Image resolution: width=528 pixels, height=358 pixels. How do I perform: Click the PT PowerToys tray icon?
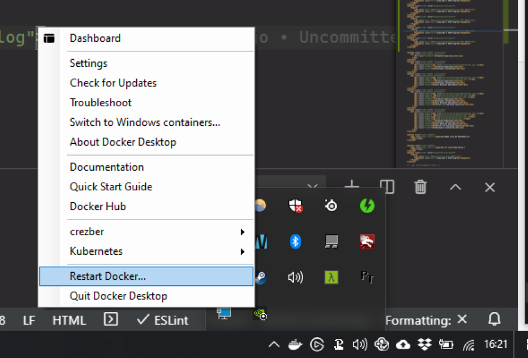pos(367,277)
